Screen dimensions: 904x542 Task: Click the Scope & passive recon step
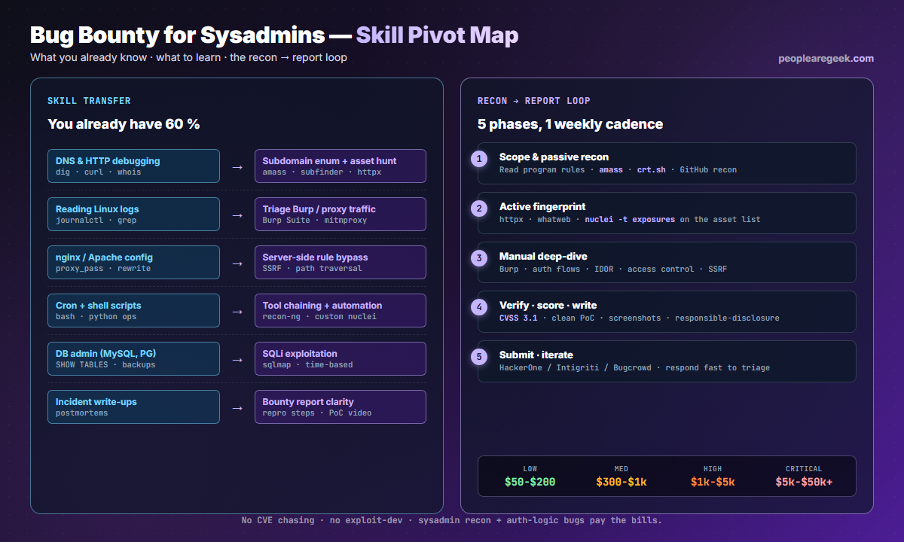point(667,163)
